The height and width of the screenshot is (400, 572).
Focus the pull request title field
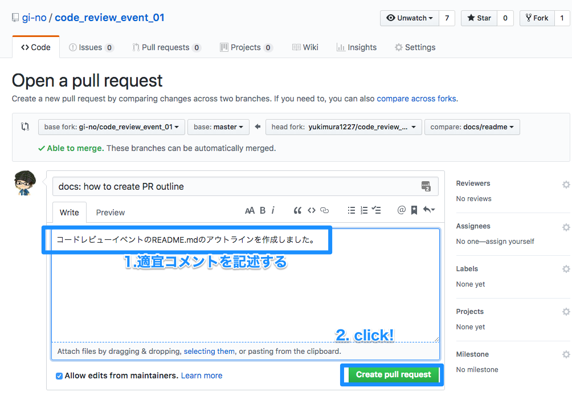[245, 186]
